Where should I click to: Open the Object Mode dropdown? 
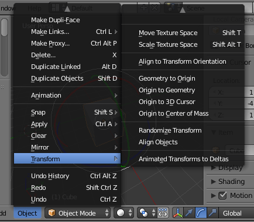pos(78,213)
